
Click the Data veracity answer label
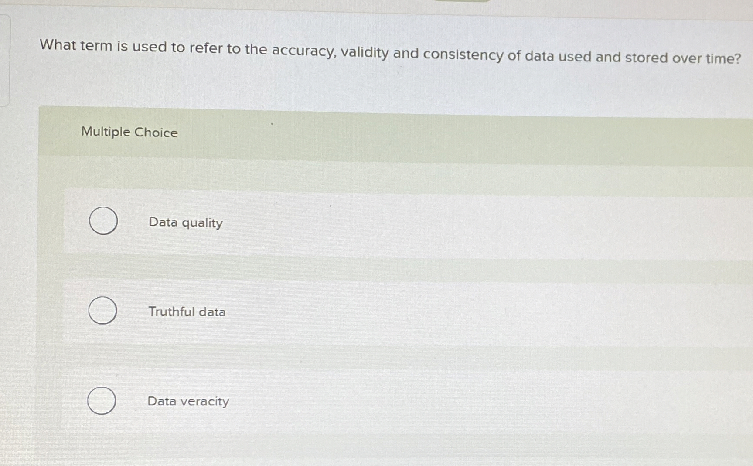[x=187, y=401]
